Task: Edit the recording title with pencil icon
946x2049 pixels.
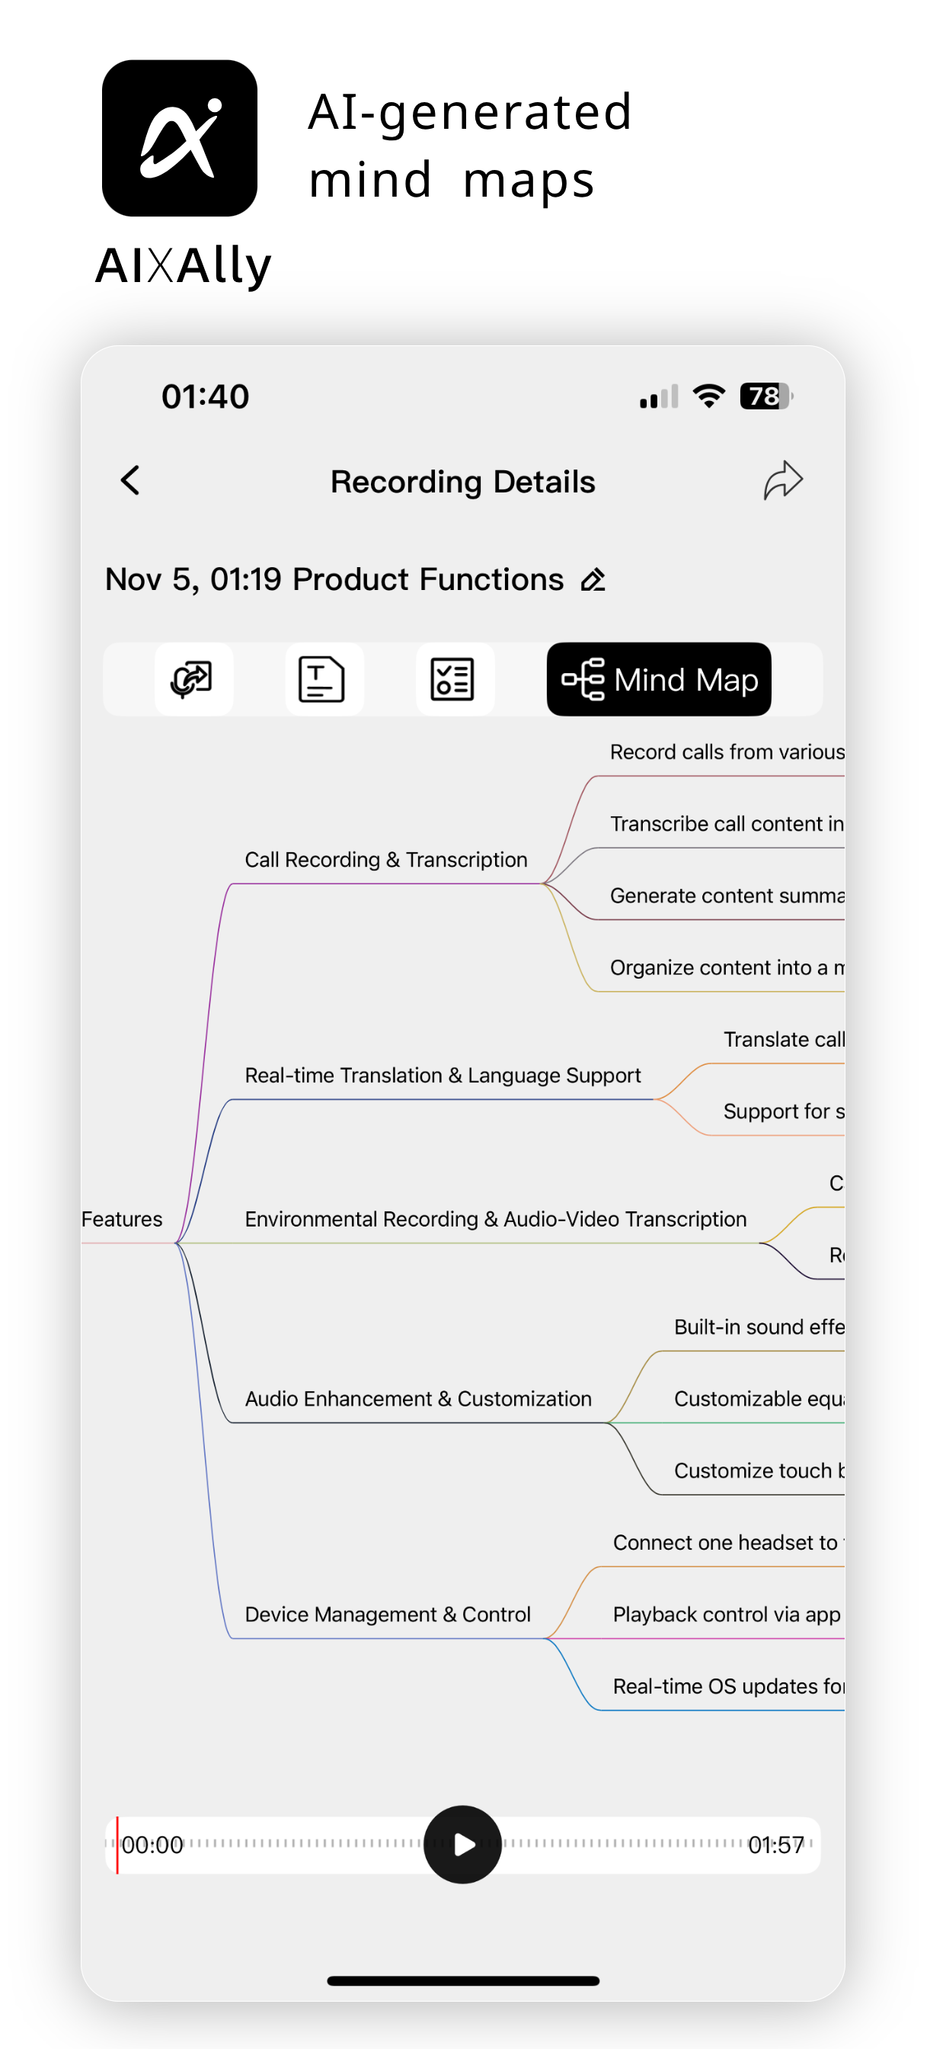Action: tap(593, 580)
